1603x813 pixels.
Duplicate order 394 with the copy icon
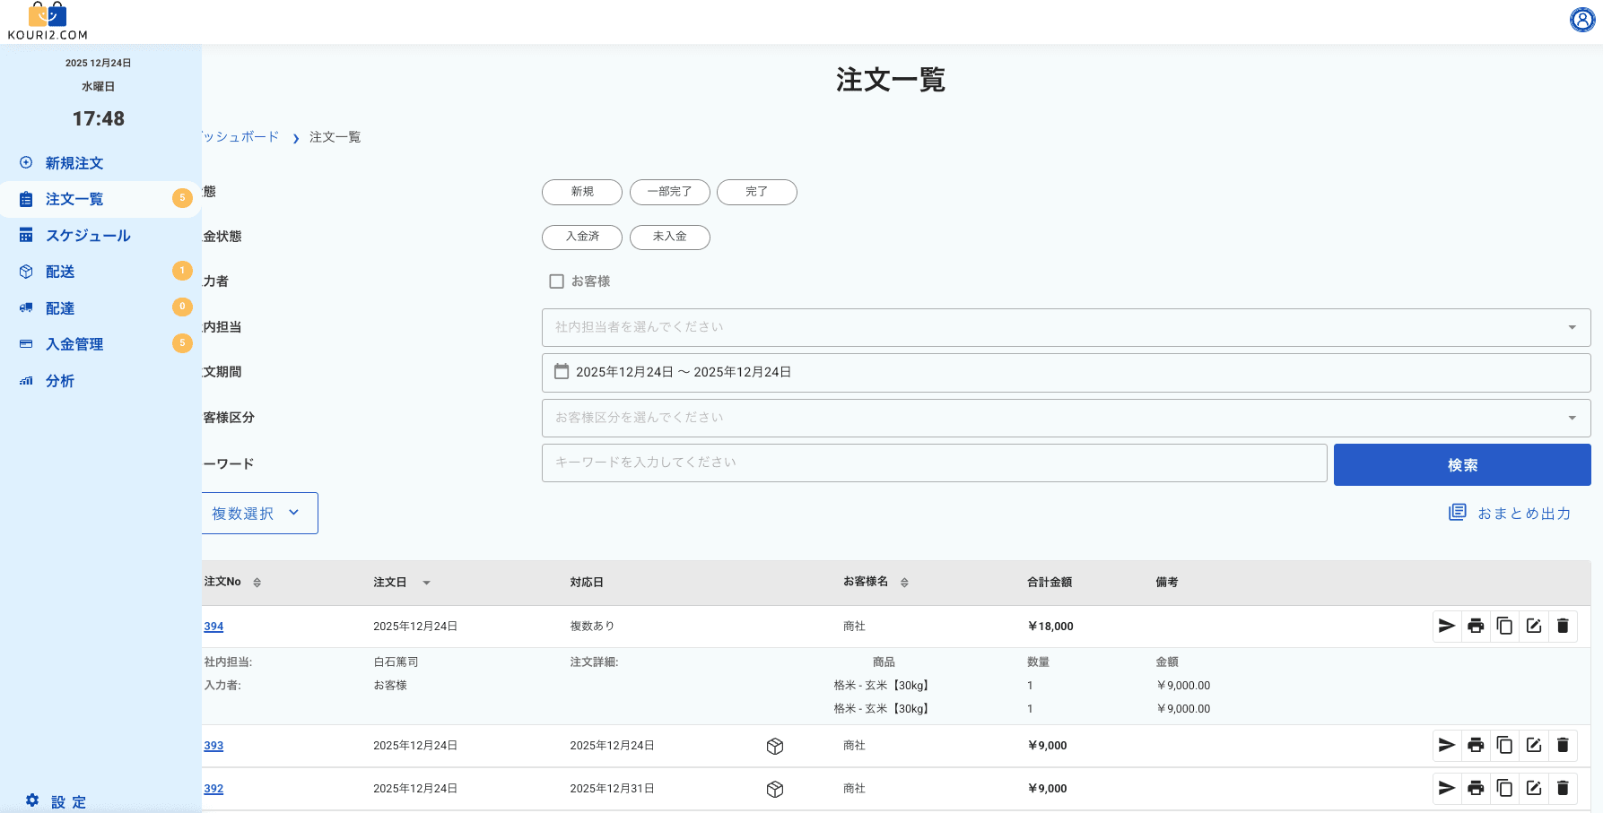click(x=1504, y=626)
